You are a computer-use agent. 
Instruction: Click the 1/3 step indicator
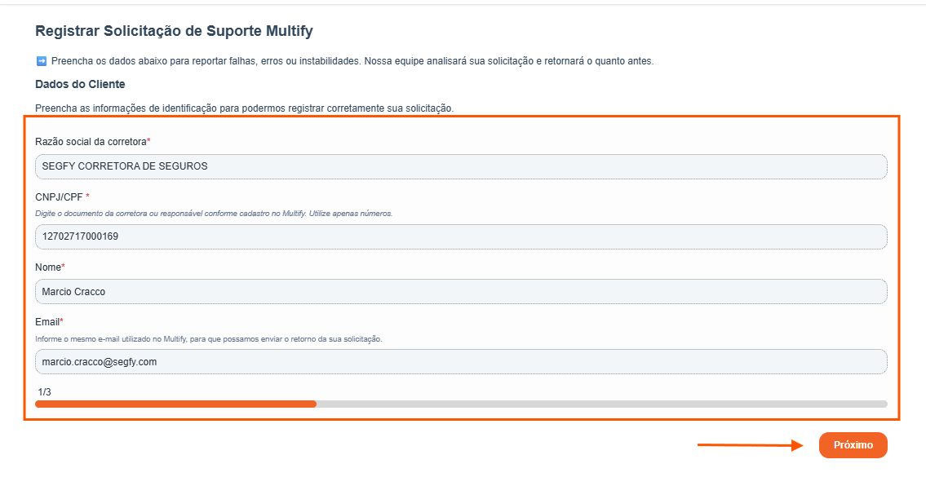coord(45,392)
